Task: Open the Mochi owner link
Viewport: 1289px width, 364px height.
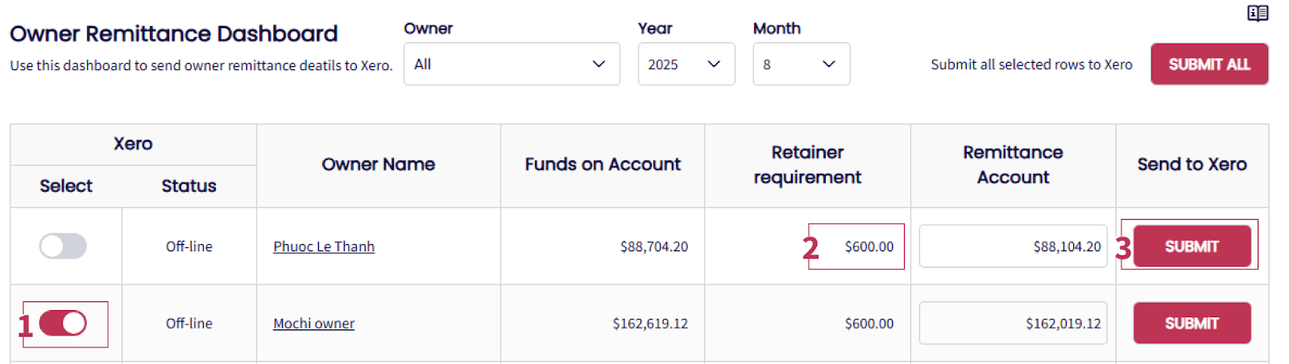Action: (313, 324)
